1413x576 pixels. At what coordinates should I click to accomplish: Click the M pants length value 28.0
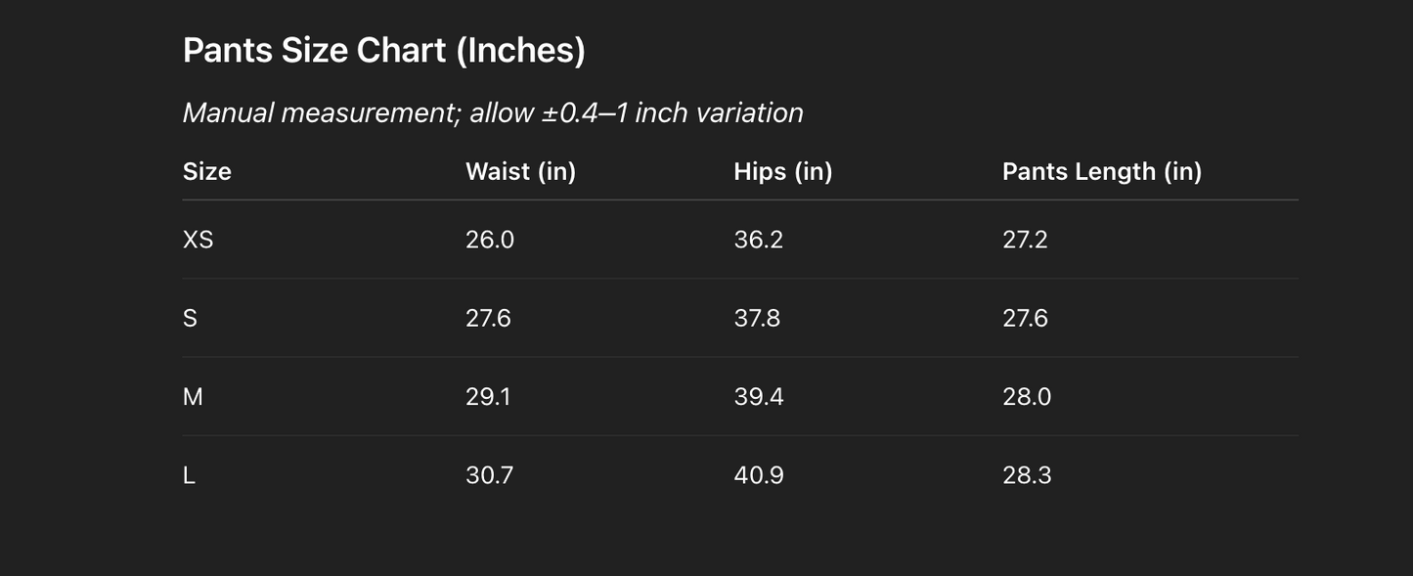pos(1027,396)
